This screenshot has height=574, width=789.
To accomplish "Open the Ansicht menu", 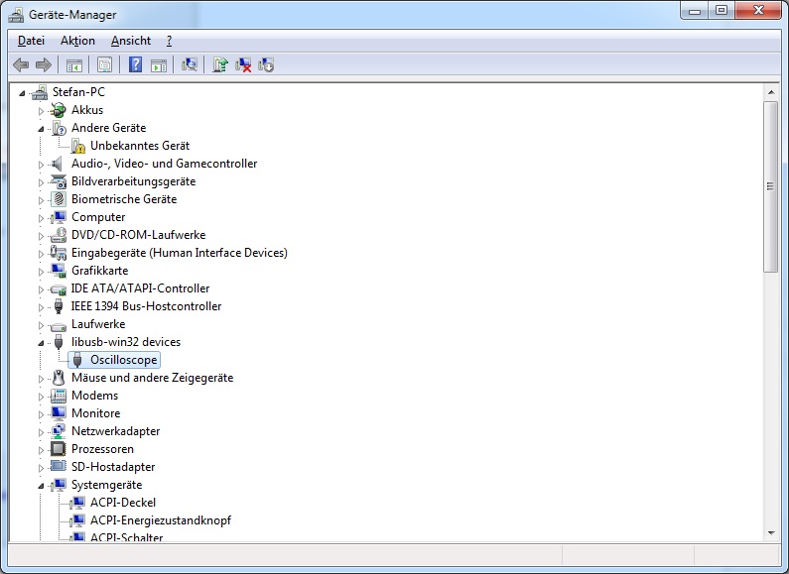I will coord(131,41).
